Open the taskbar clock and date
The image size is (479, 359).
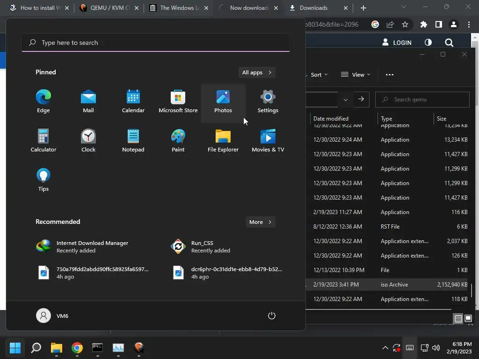coord(459,347)
